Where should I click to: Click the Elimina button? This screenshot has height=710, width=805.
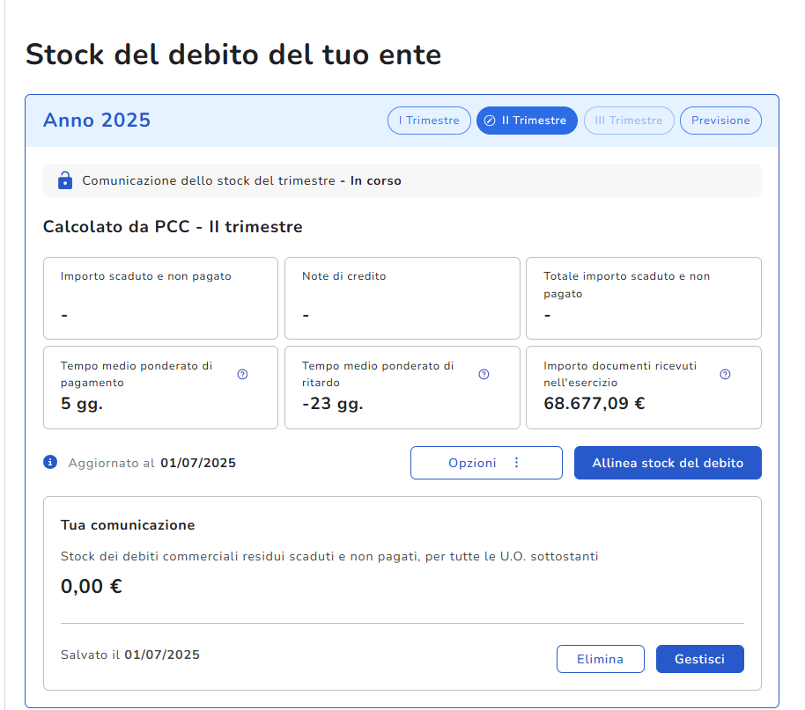[x=600, y=659]
